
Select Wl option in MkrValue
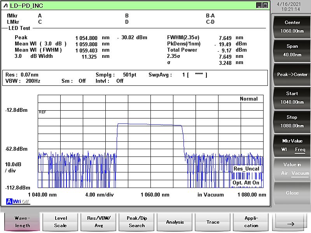285,150
